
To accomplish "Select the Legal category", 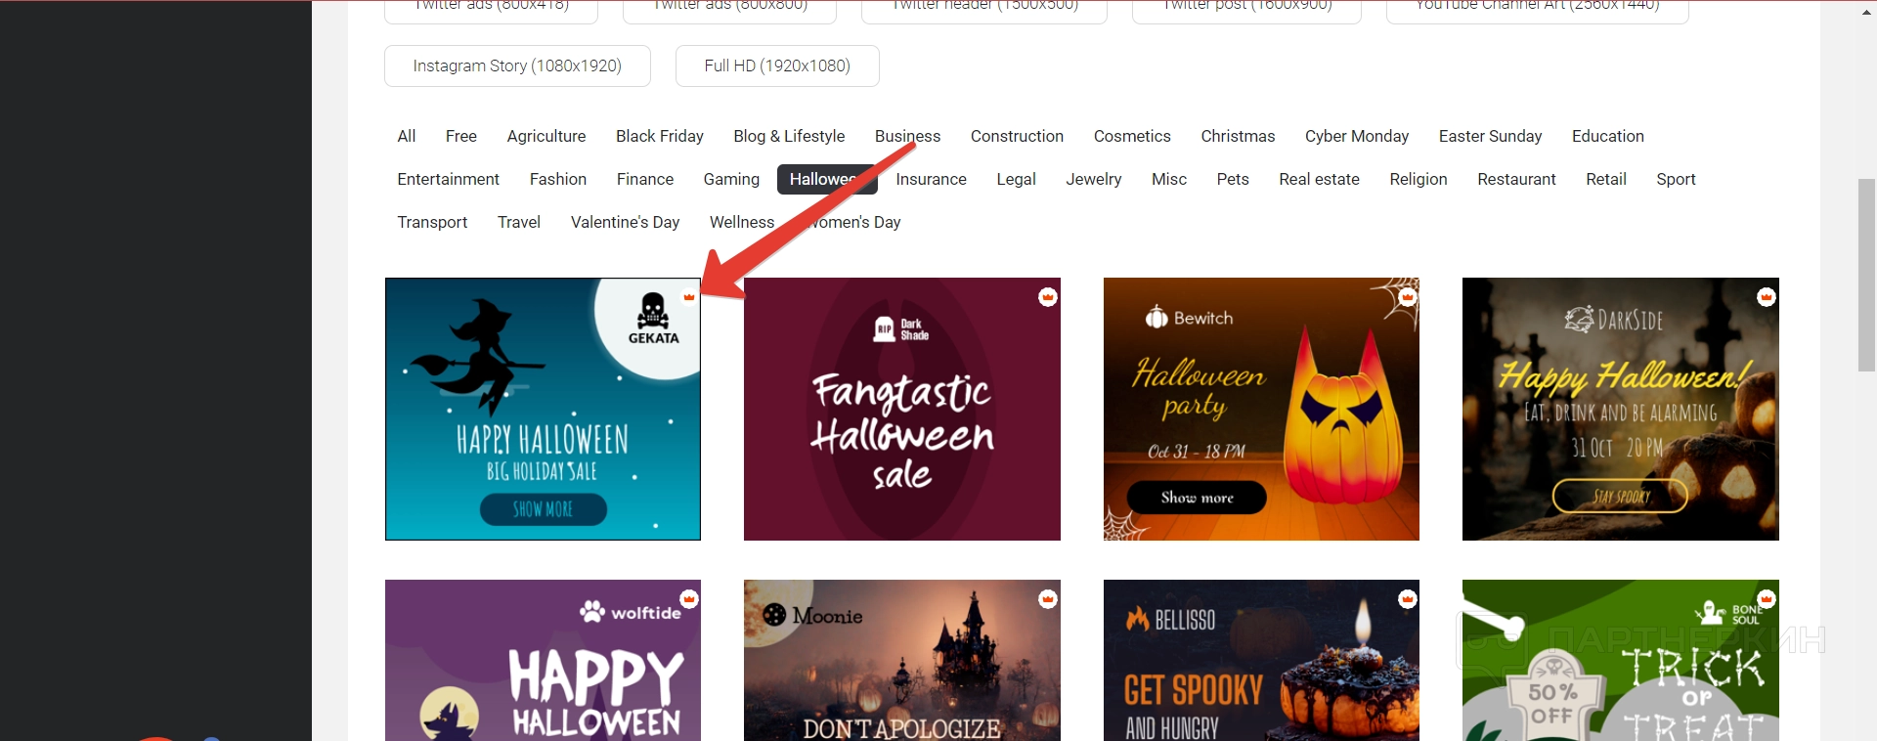I will tap(1016, 179).
